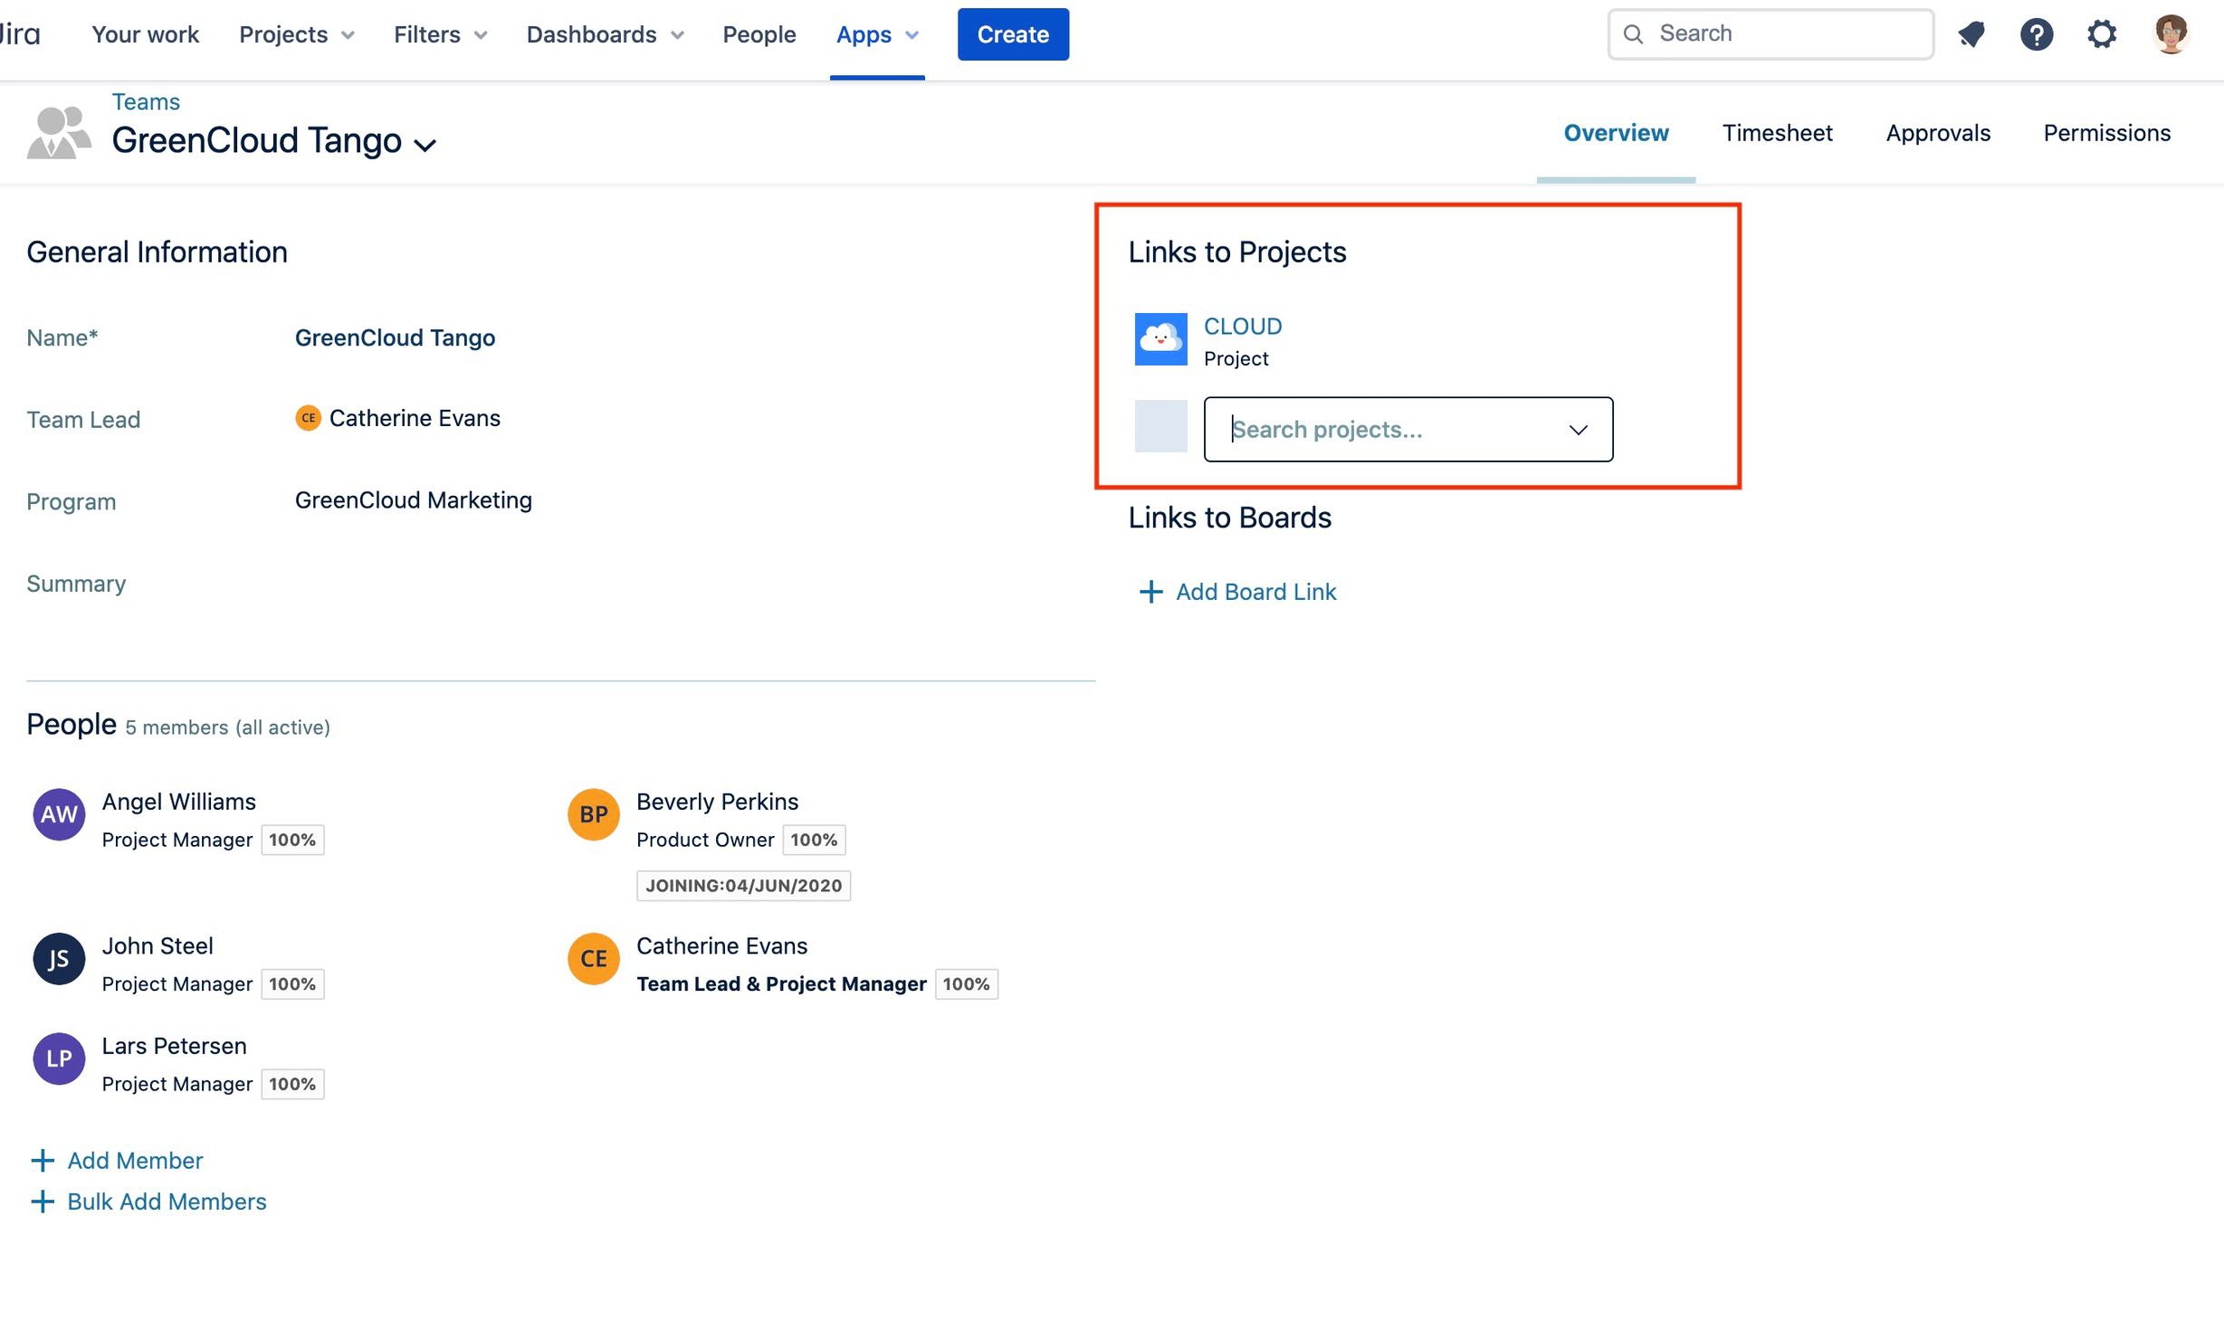Viewport: 2224px width, 1330px height.
Task: Click the CLOUD project cloud icon
Action: (1160, 339)
